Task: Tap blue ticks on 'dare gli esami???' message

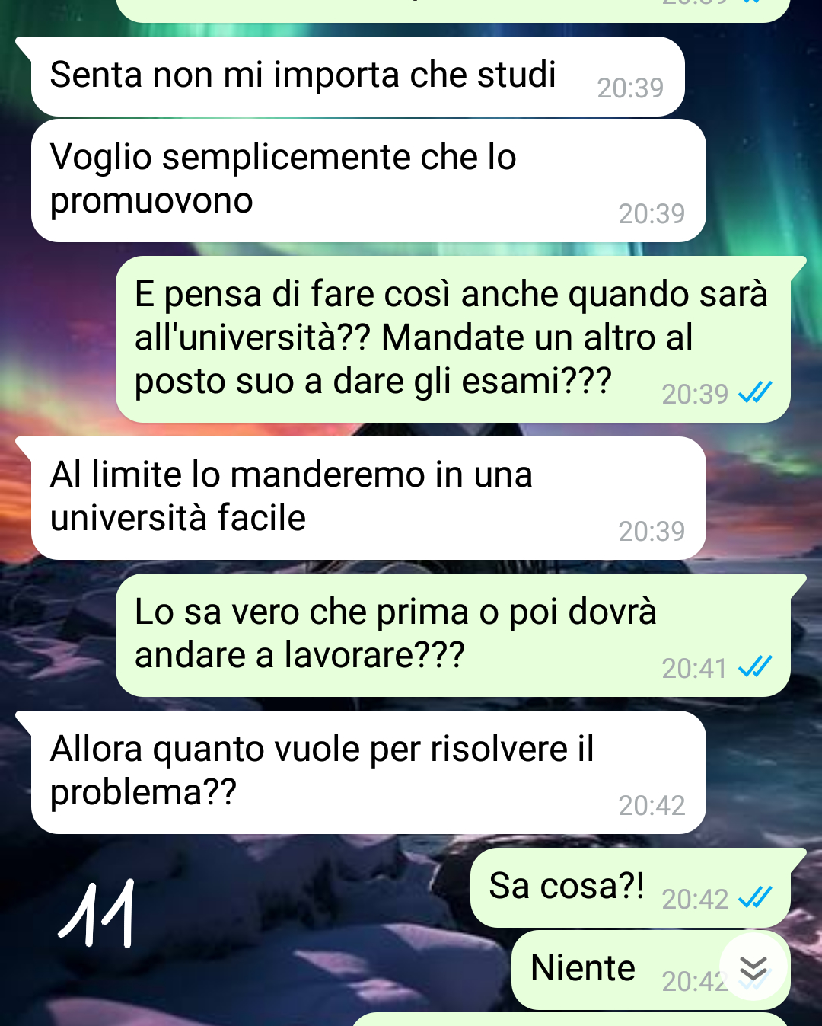Action: pos(756,392)
